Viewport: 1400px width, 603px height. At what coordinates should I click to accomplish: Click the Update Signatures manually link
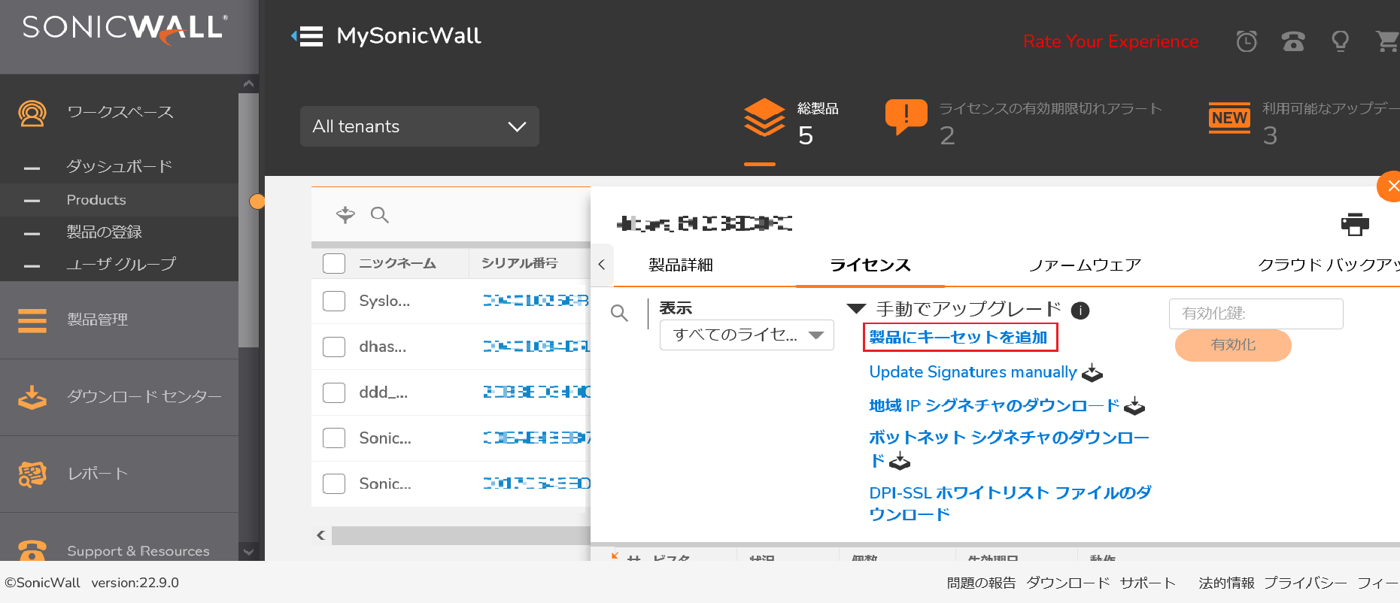tap(973, 372)
